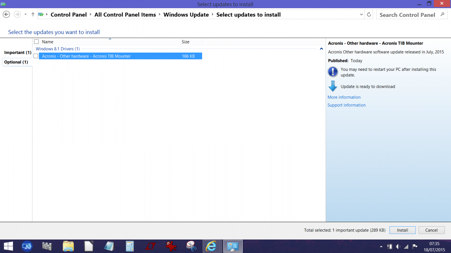Click the blue download arrow icon
This screenshot has height=253, width=451.
tap(333, 86)
